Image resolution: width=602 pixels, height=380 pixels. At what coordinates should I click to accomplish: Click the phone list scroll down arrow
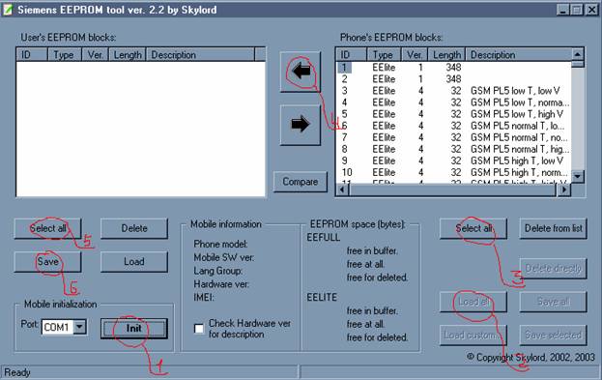[x=578, y=176]
